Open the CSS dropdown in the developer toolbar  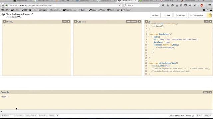click(x=25, y=10)
